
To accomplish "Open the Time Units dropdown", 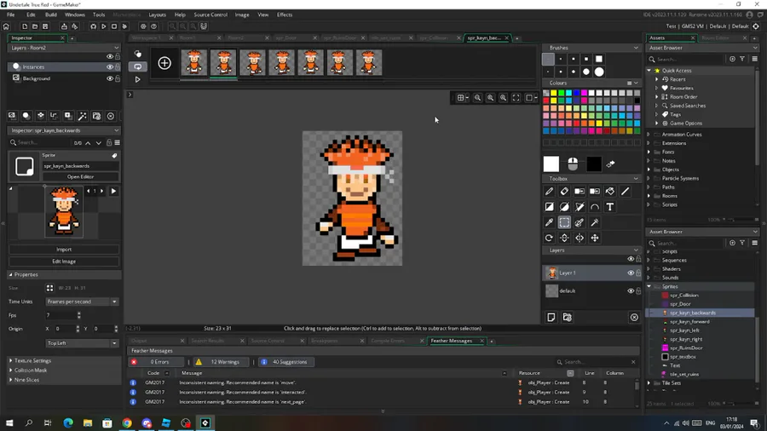I will 82,302.
